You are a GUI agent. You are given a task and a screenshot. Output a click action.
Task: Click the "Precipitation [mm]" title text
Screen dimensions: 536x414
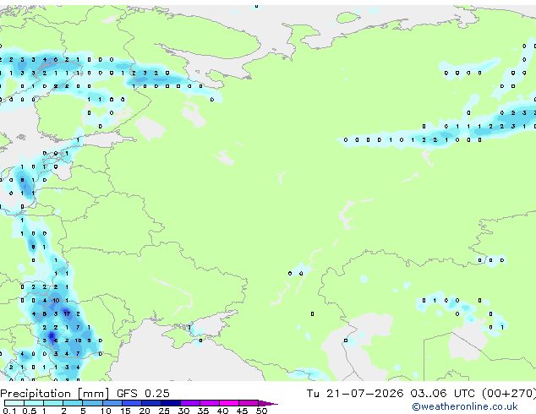(x=55, y=394)
